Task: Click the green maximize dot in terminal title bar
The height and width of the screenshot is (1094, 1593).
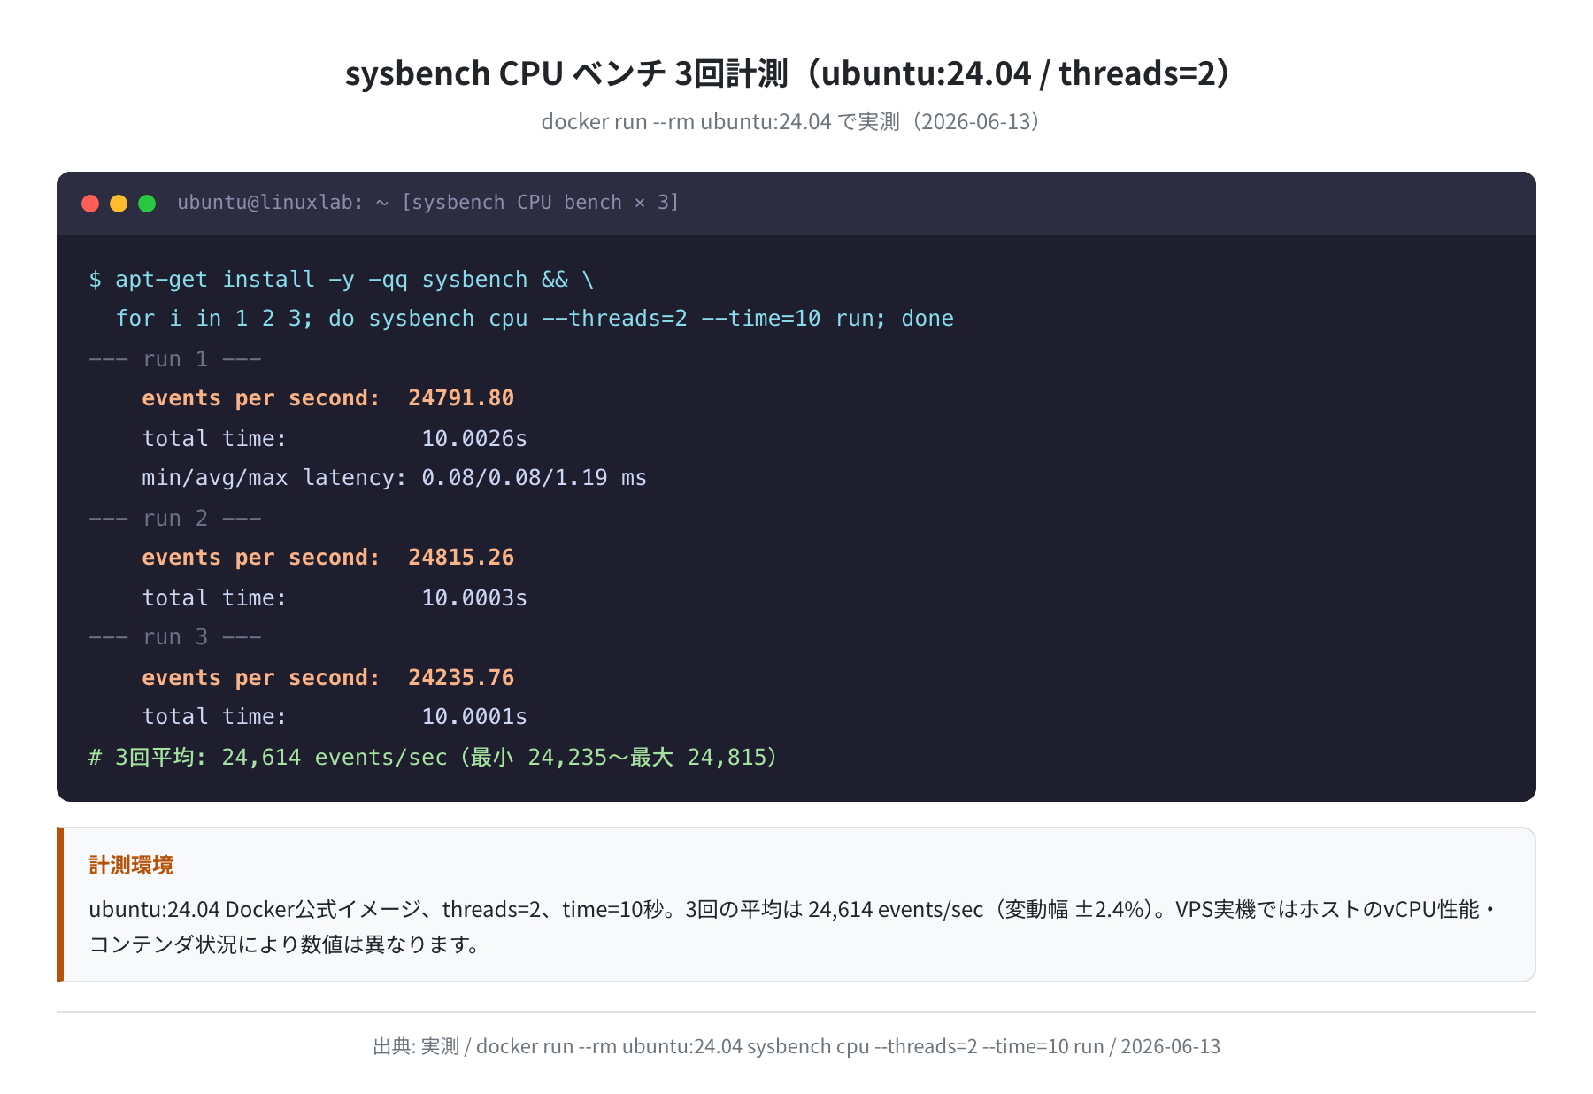Action: [x=147, y=204]
